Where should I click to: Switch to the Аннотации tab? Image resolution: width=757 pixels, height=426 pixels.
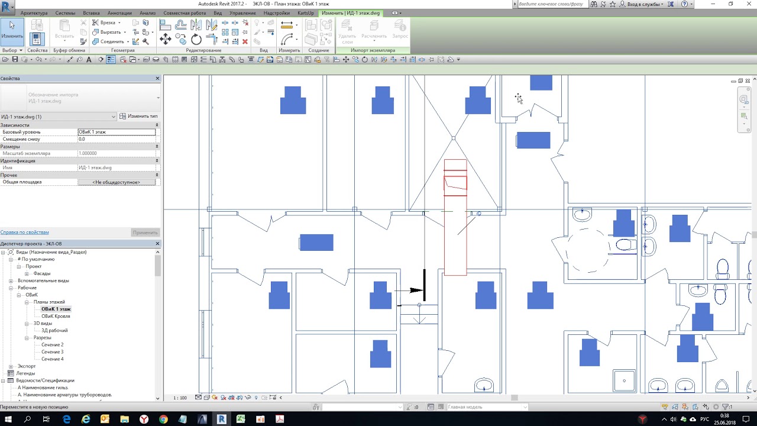click(x=119, y=13)
